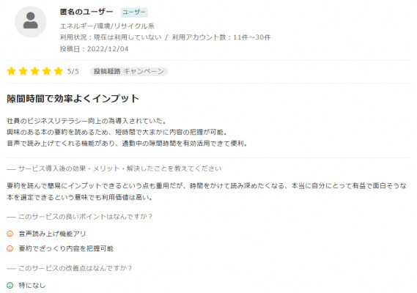Click the 投稿経路 キャンペーン tag

point(129,71)
